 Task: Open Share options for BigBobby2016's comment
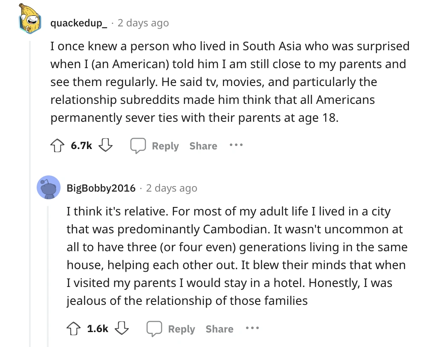point(219,329)
